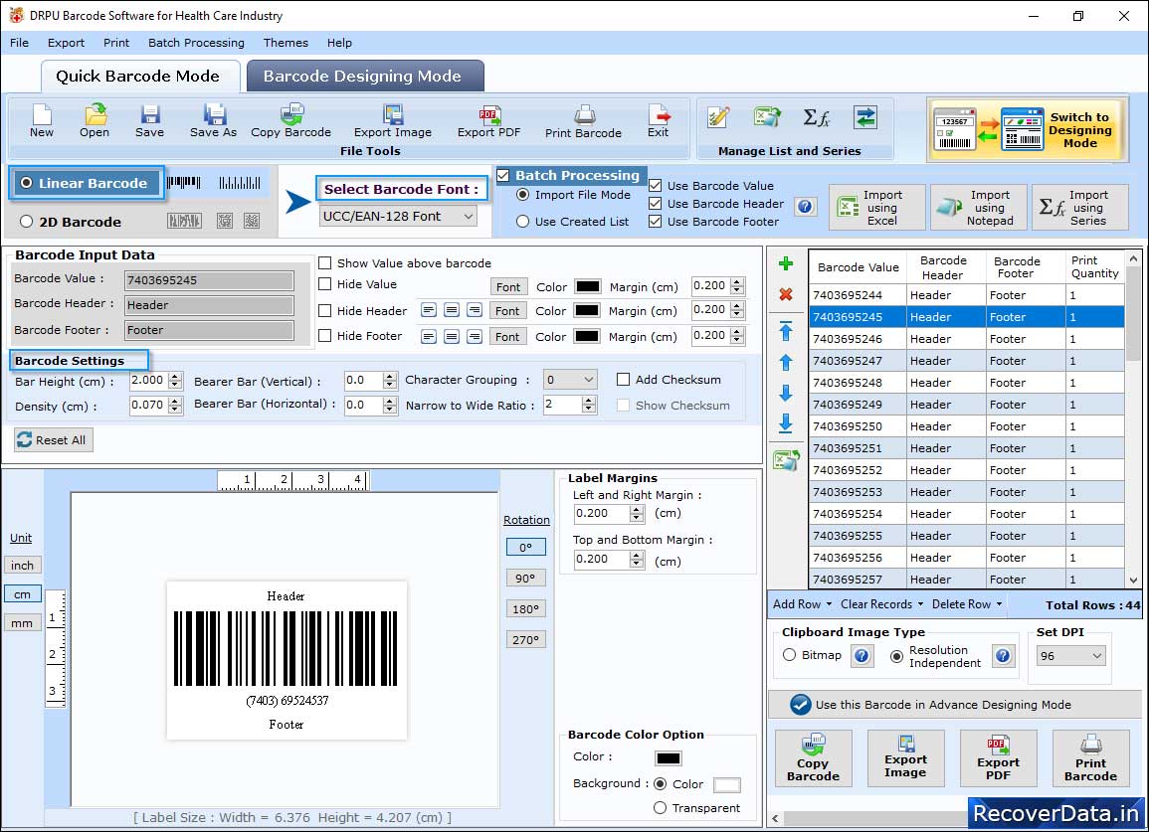Open the Set DPI dropdown

coord(1070,655)
